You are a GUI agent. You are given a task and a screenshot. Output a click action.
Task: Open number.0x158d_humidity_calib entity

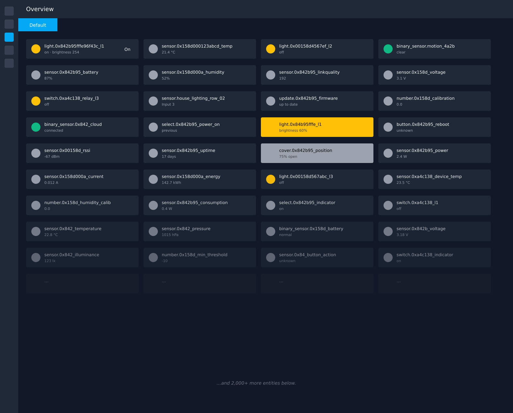(82, 205)
